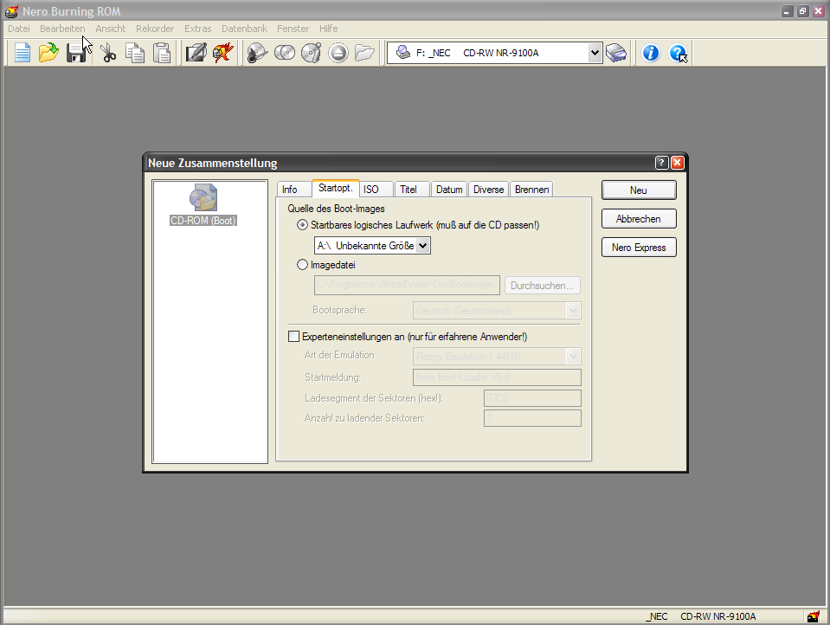Open the Art der Emulation dropdown

click(573, 356)
